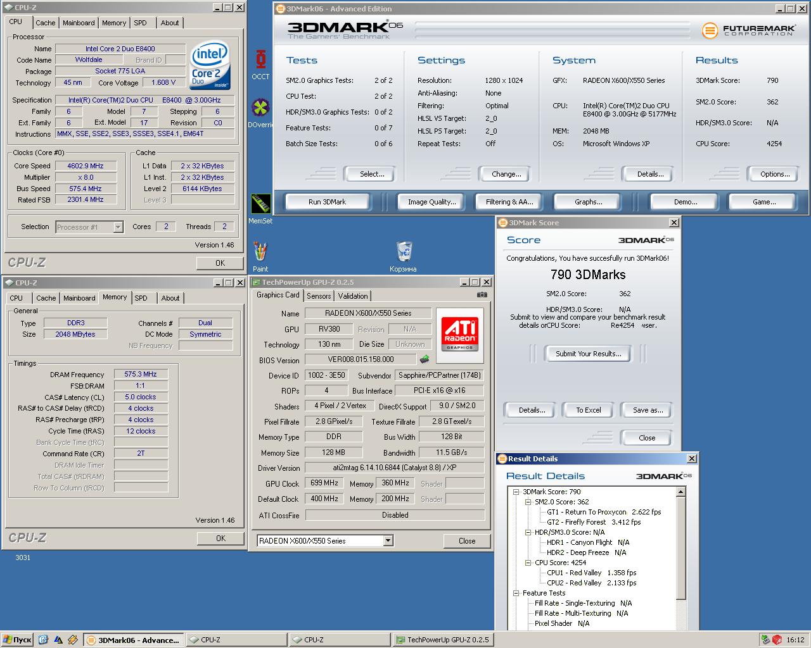Open Image Quality settings in 3DMark06
This screenshot has width=811, height=648.
click(x=431, y=202)
